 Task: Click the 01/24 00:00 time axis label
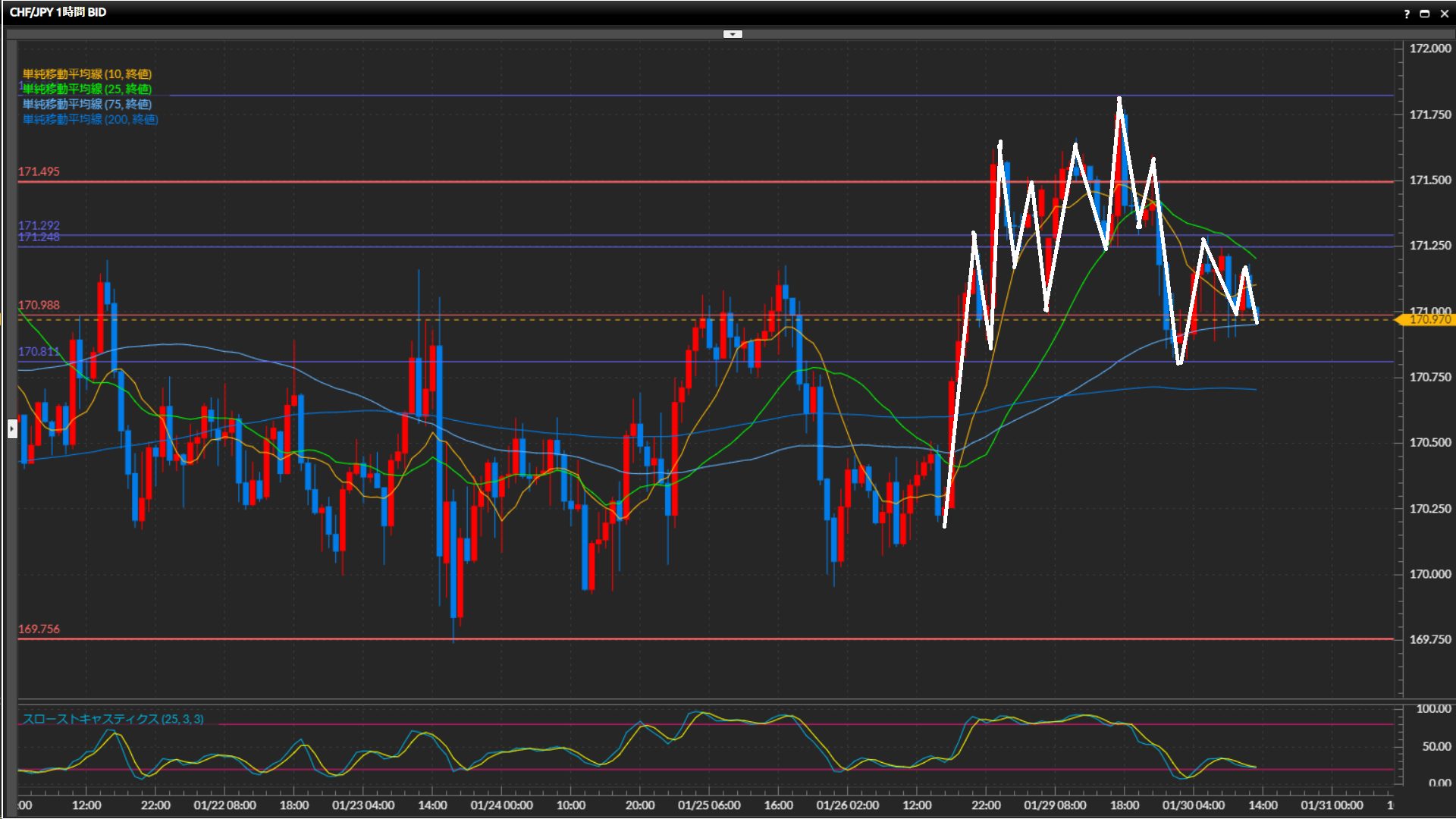(501, 805)
